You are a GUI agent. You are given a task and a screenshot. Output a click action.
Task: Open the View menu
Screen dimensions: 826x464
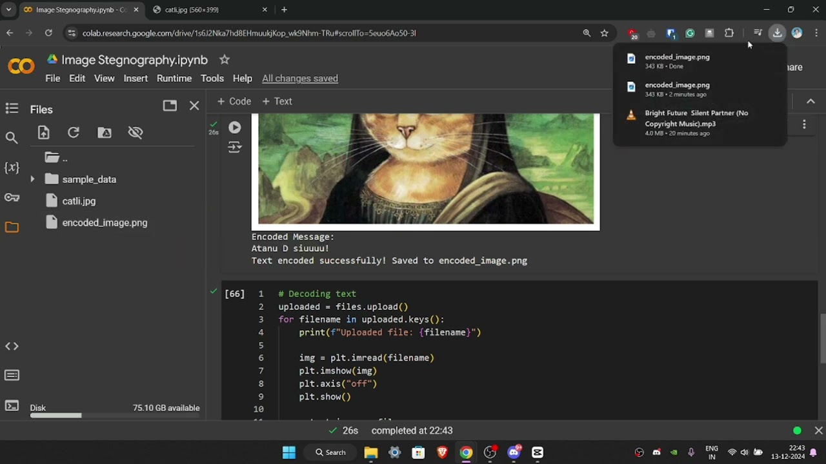(104, 78)
